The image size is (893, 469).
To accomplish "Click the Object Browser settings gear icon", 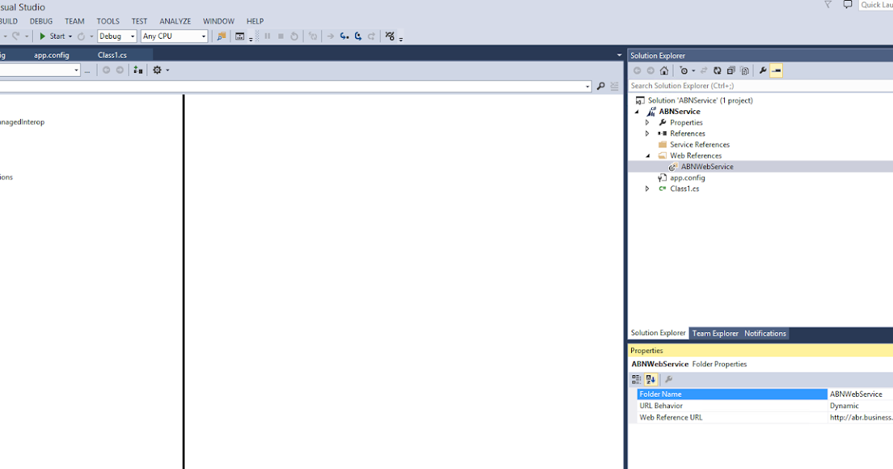I will tap(157, 70).
